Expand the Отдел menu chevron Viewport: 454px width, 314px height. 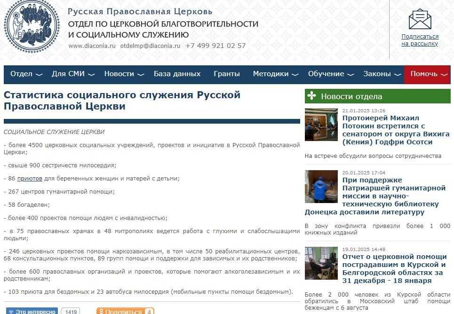(x=39, y=75)
